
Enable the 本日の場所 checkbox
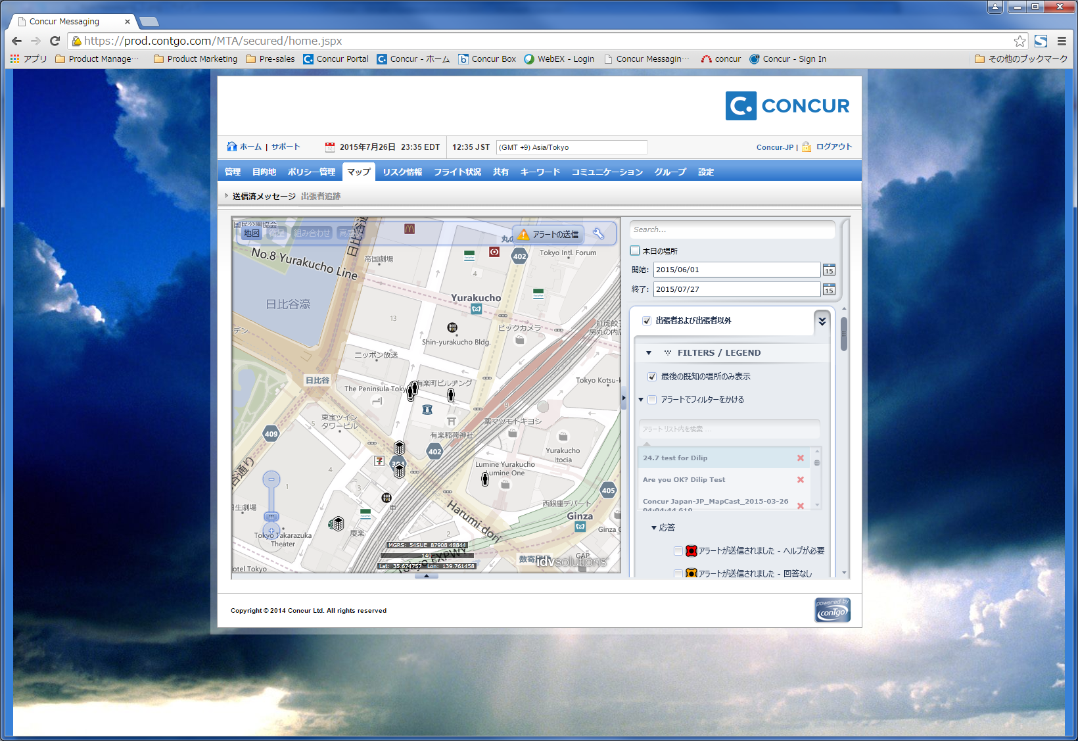pyautogui.click(x=635, y=251)
